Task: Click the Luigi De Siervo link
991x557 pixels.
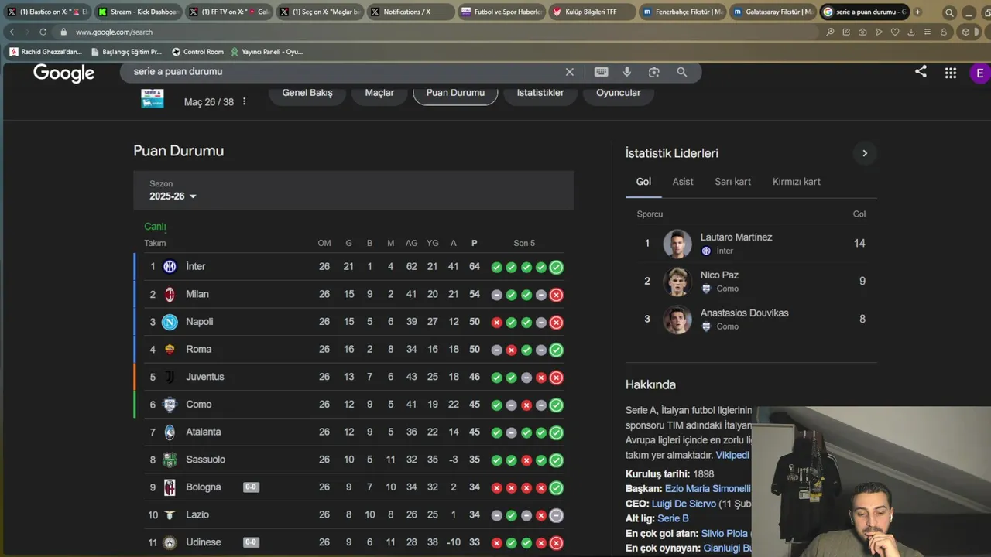Action: click(684, 504)
